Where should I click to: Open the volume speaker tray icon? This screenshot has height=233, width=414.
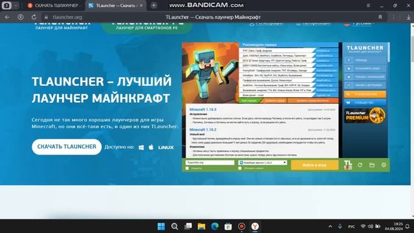click(371, 227)
